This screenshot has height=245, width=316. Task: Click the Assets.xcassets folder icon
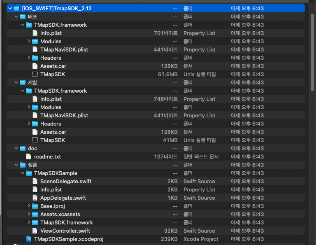point(35,215)
